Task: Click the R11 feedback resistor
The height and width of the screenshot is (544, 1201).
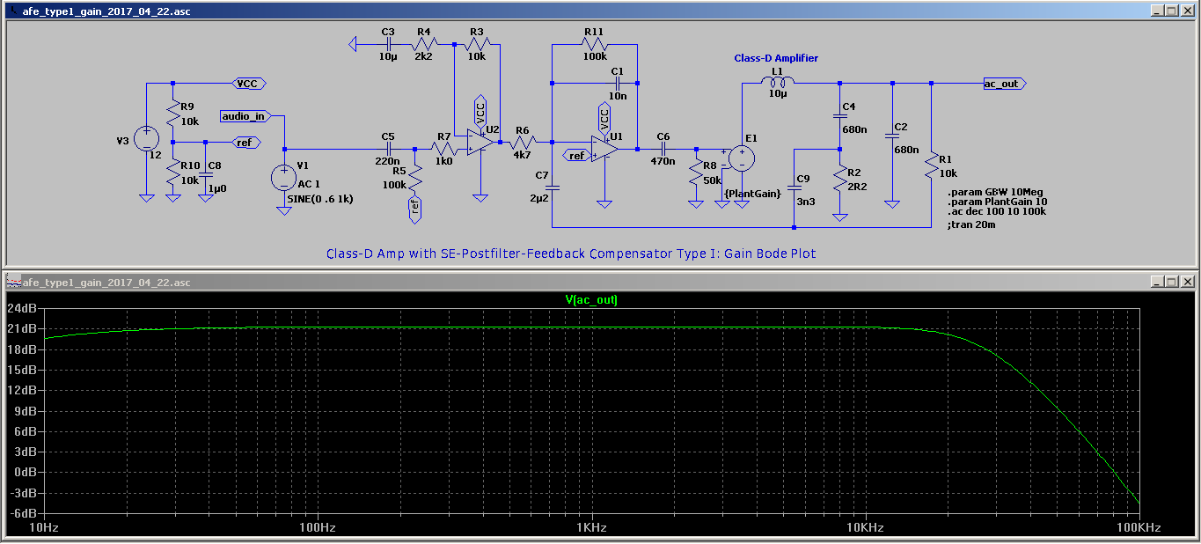Action: click(x=594, y=44)
